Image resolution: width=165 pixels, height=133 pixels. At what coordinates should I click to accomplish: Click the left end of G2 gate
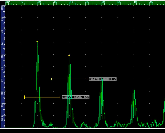(x=25, y=97)
